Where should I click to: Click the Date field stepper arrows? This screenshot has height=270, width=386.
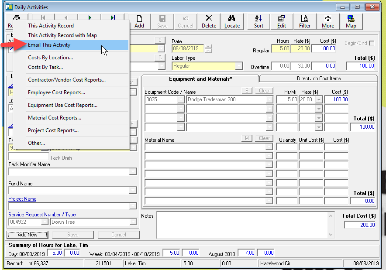click(x=208, y=48)
